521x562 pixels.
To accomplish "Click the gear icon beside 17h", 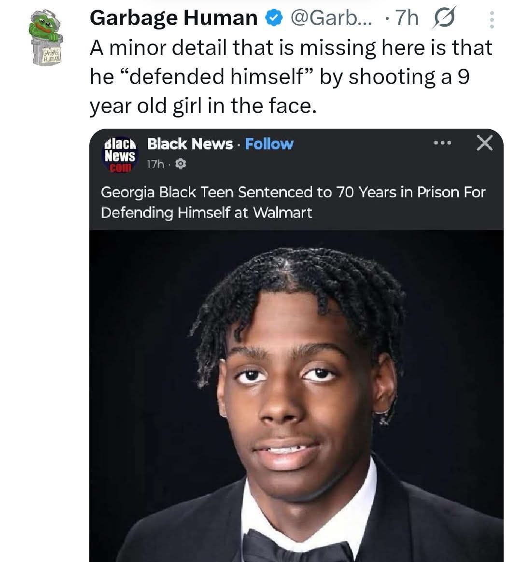I will pyautogui.click(x=181, y=165).
